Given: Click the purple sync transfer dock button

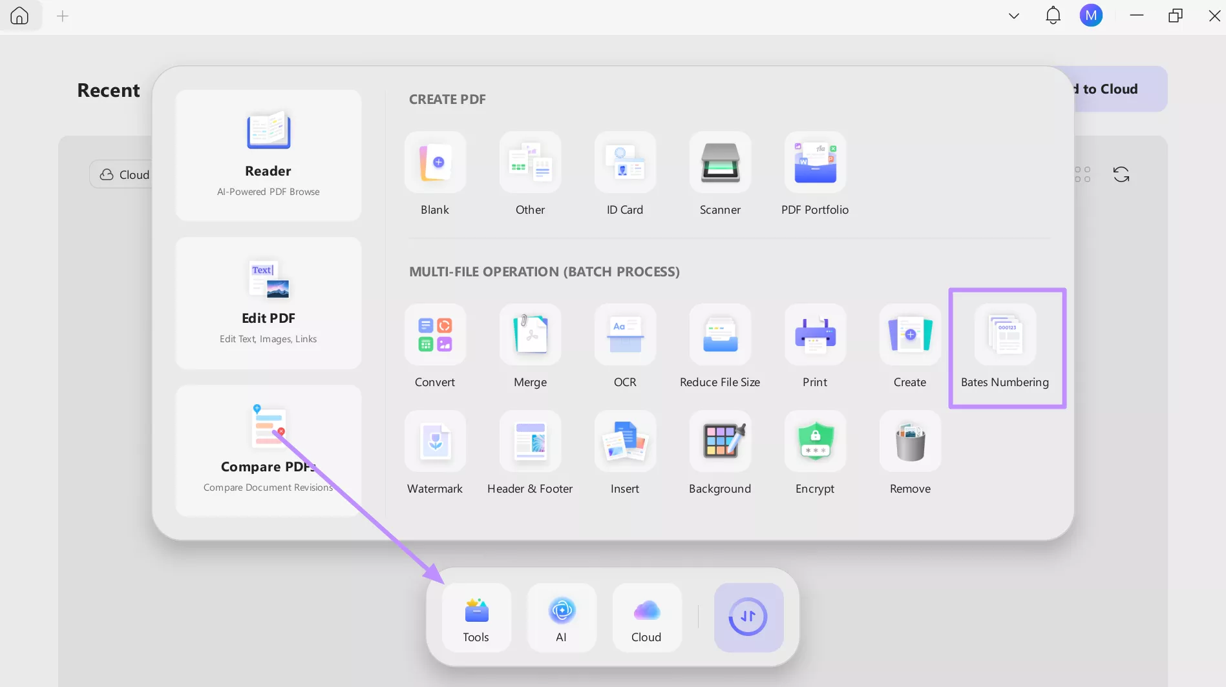Looking at the screenshot, I should click(748, 617).
